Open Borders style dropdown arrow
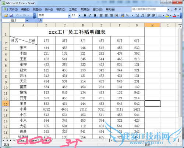 point(163,15)
